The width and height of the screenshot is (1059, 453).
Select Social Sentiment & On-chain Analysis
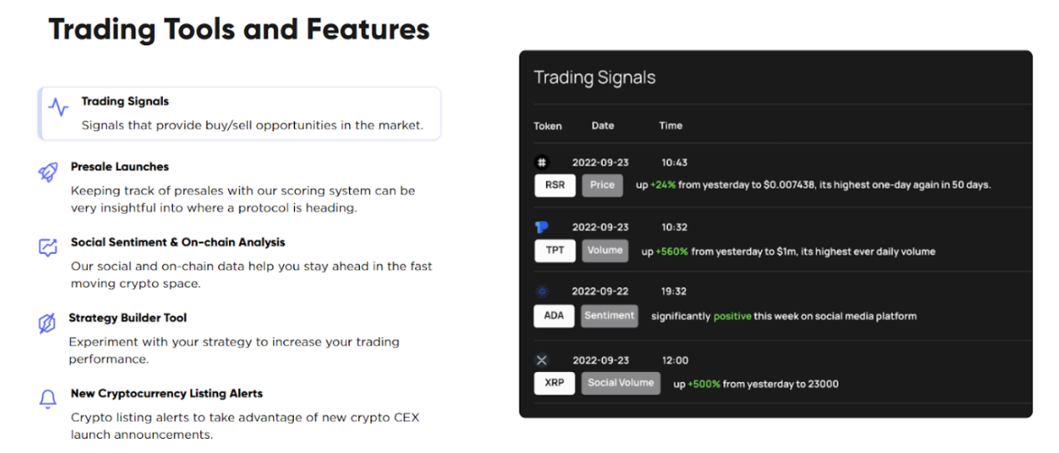point(178,242)
